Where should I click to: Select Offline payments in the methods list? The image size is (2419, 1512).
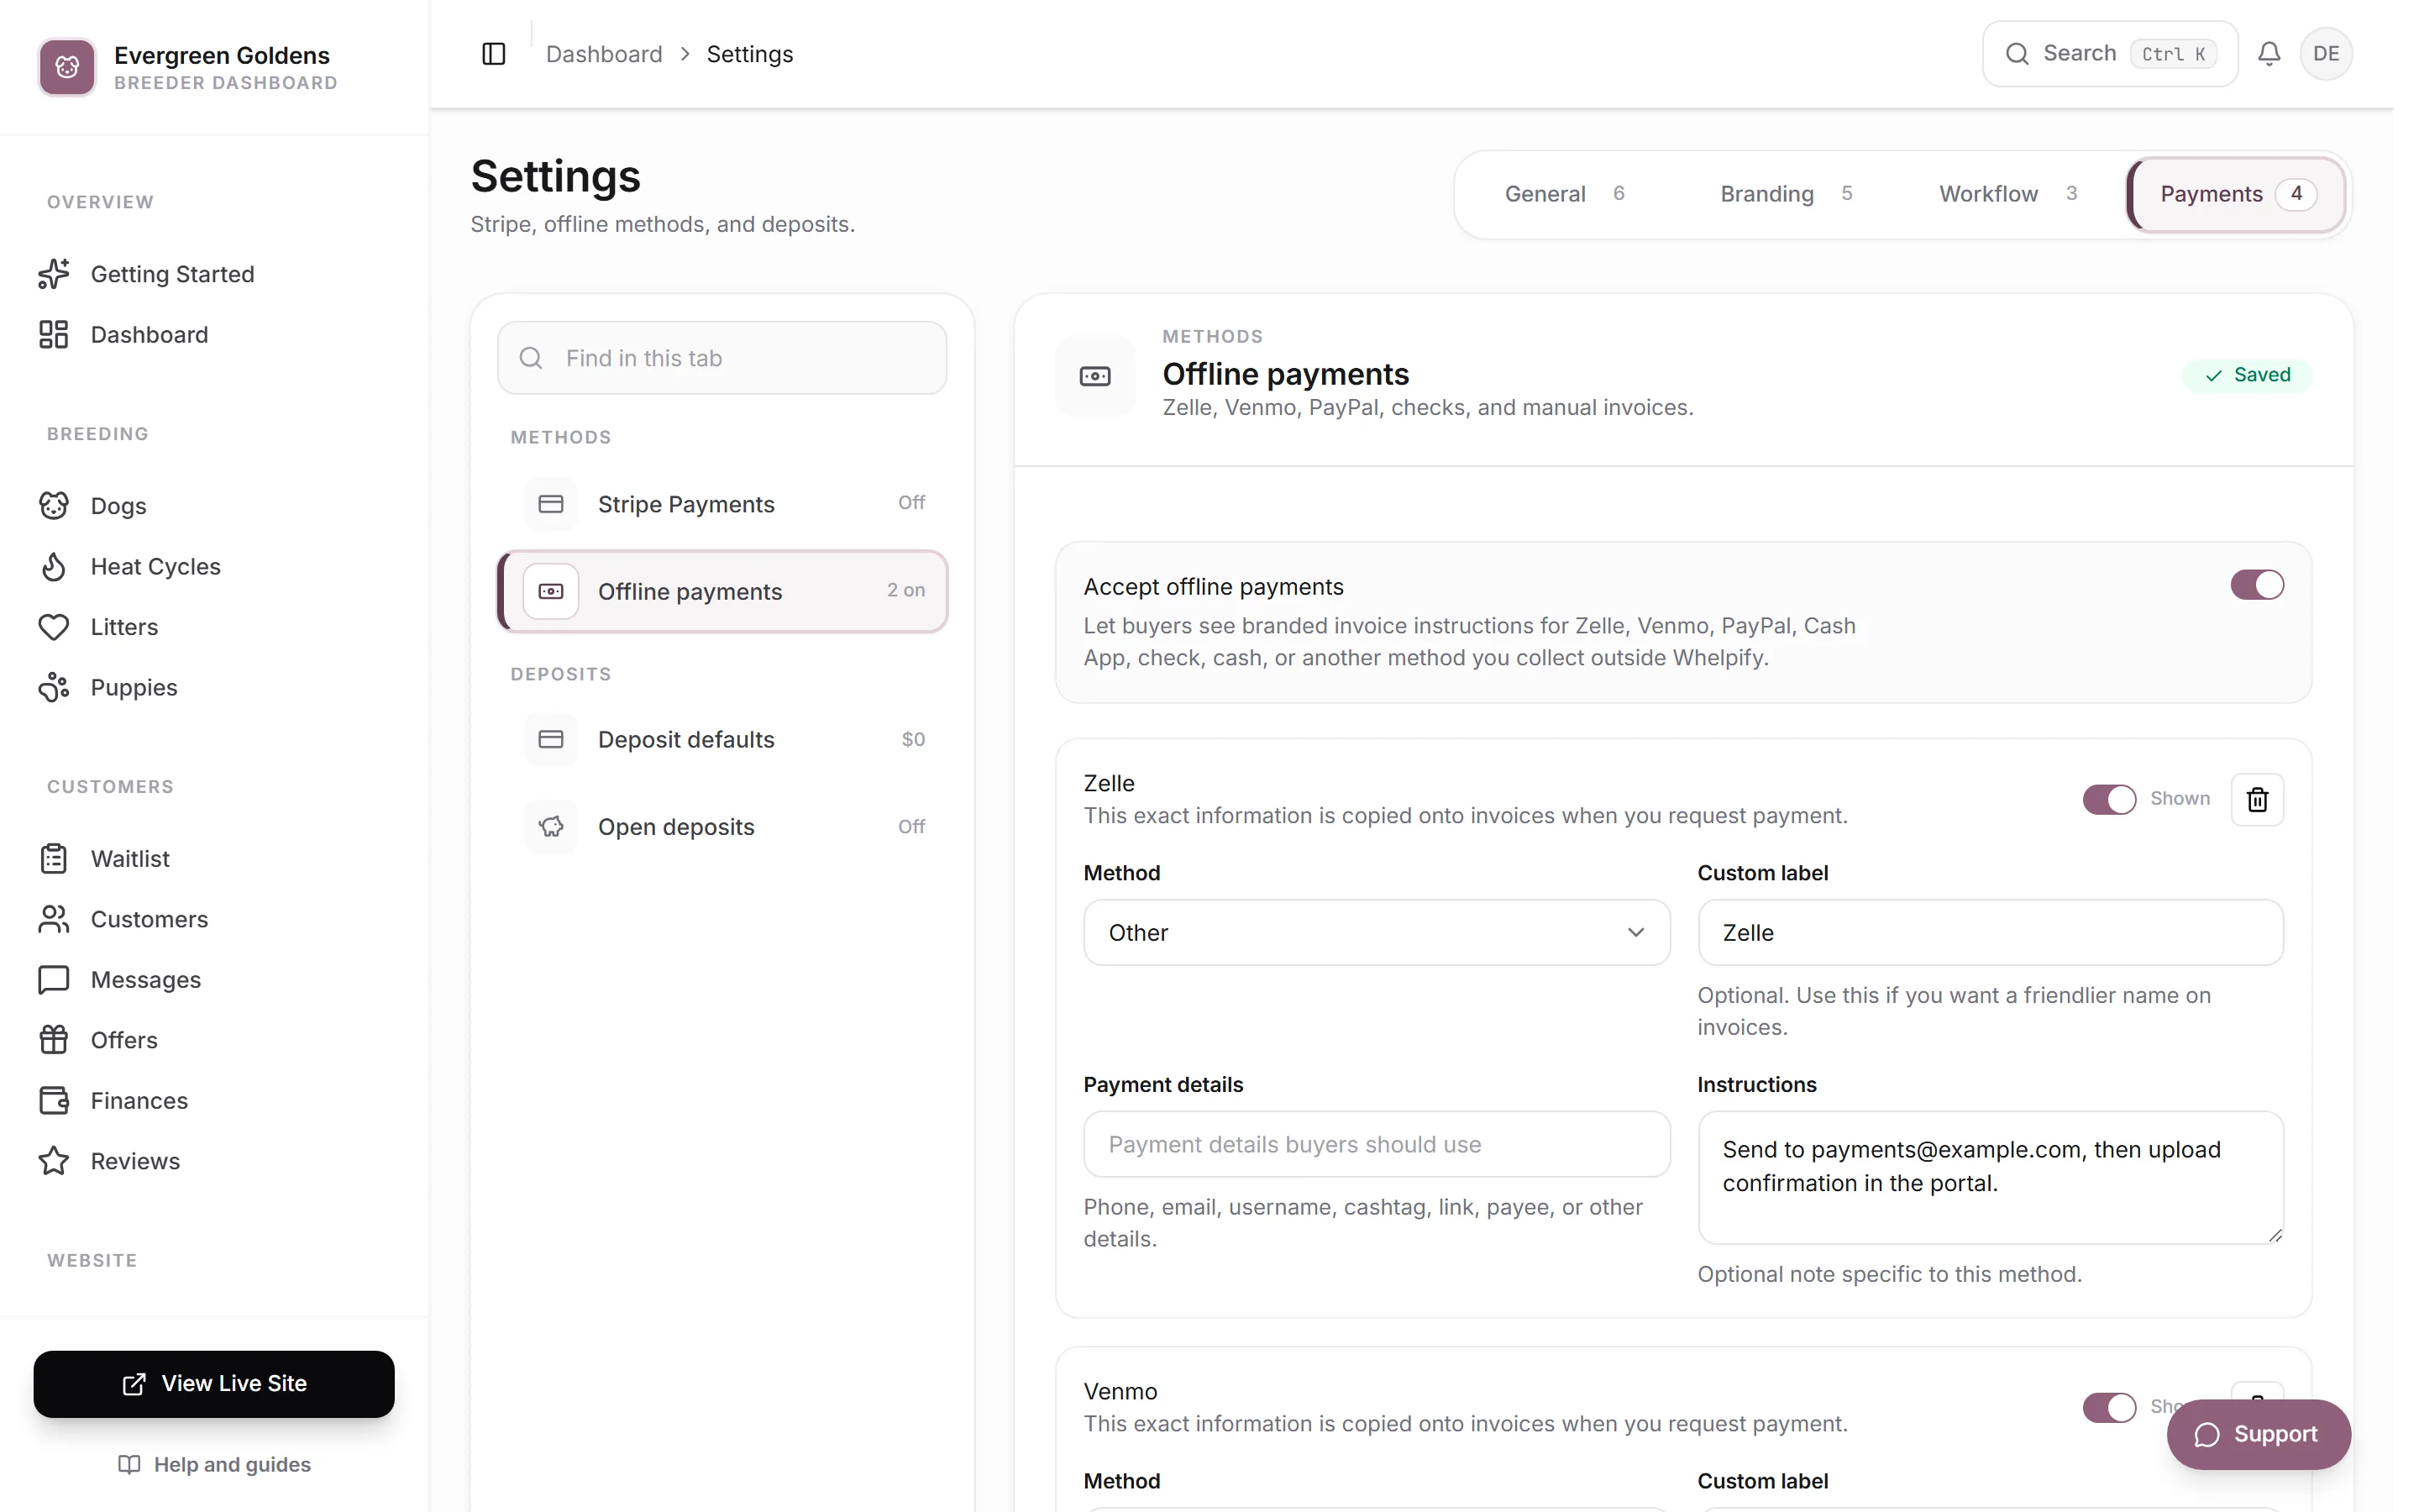click(722, 591)
